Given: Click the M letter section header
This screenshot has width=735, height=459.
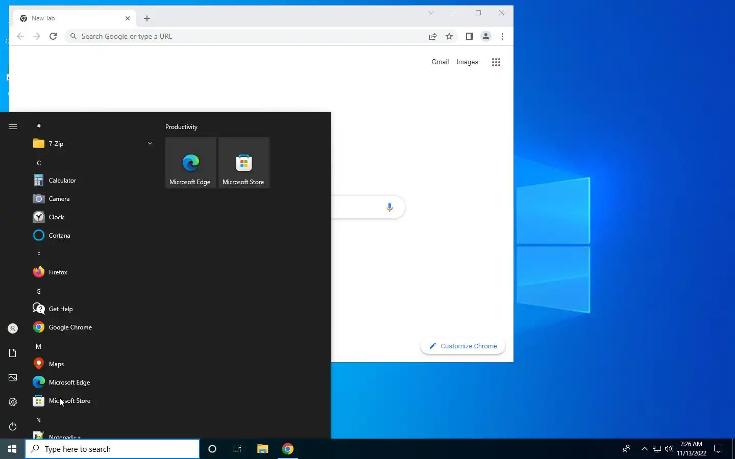Looking at the screenshot, I should pyautogui.click(x=39, y=346).
